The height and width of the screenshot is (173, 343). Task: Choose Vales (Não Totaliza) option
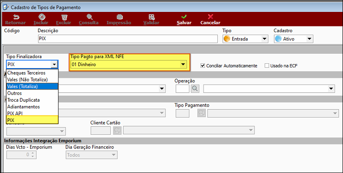[x=32, y=79]
